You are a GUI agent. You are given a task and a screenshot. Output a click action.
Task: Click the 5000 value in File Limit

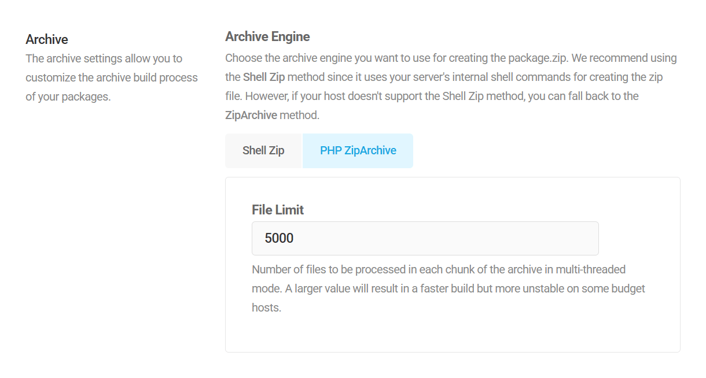[x=279, y=238]
